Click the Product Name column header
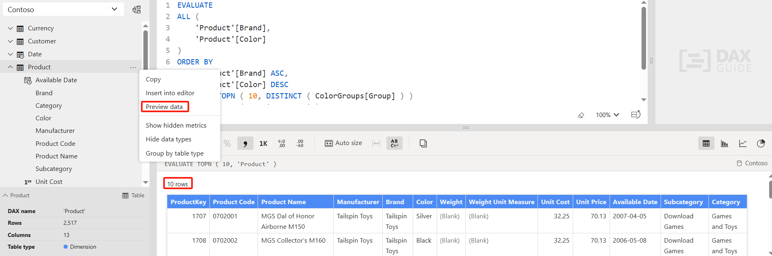 tap(296, 202)
